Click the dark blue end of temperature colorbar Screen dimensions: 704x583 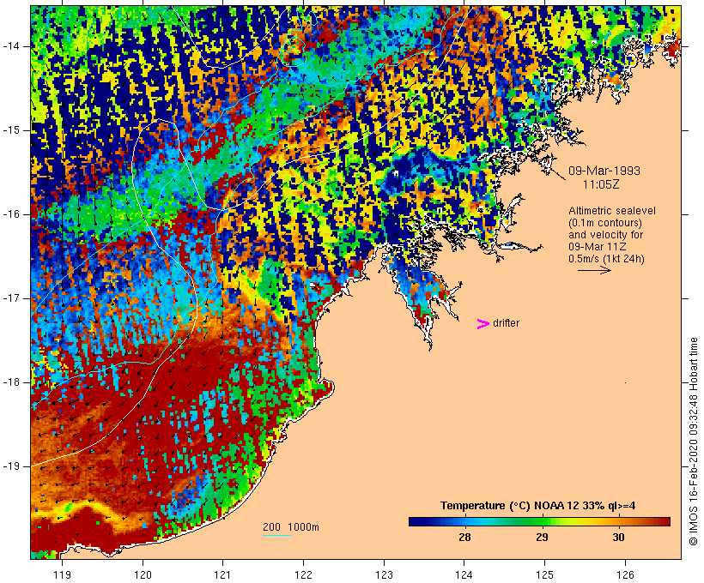coord(416,521)
